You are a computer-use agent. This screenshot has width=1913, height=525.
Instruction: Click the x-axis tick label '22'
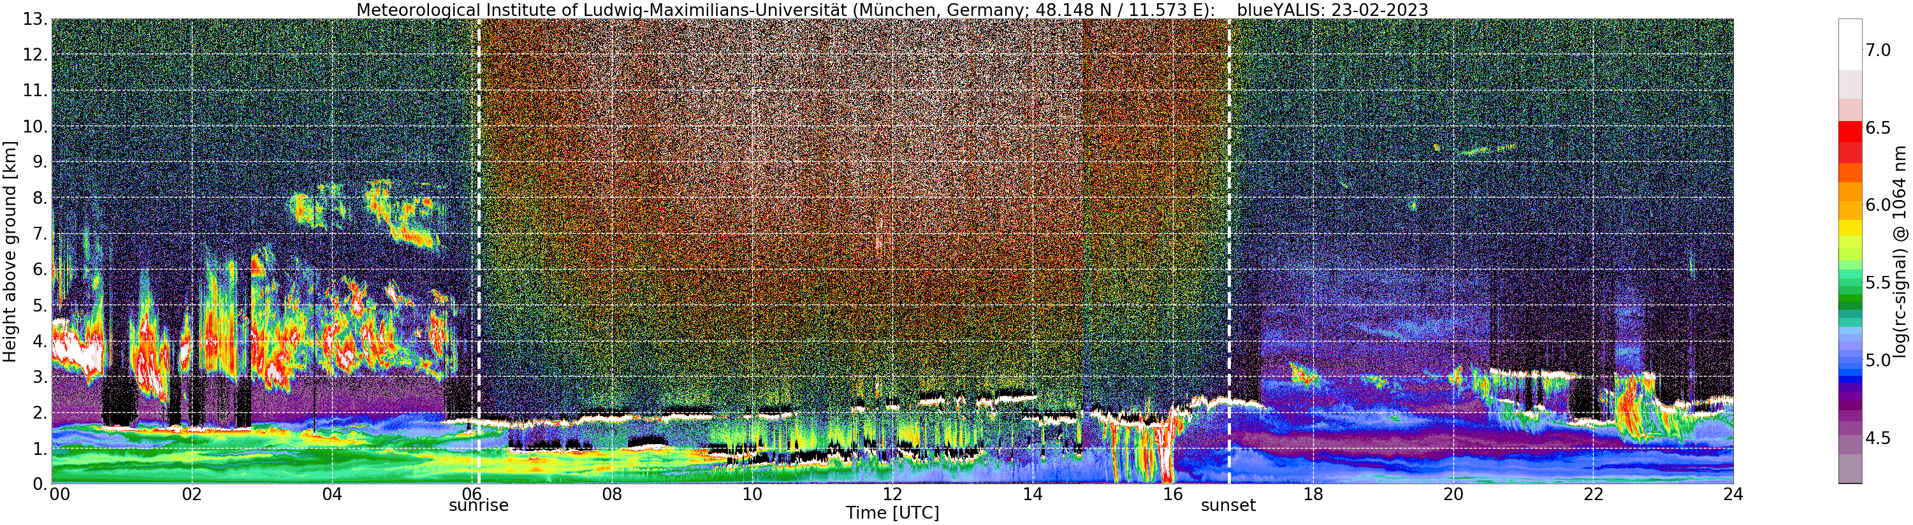pyautogui.click(x=1593, y=494)
